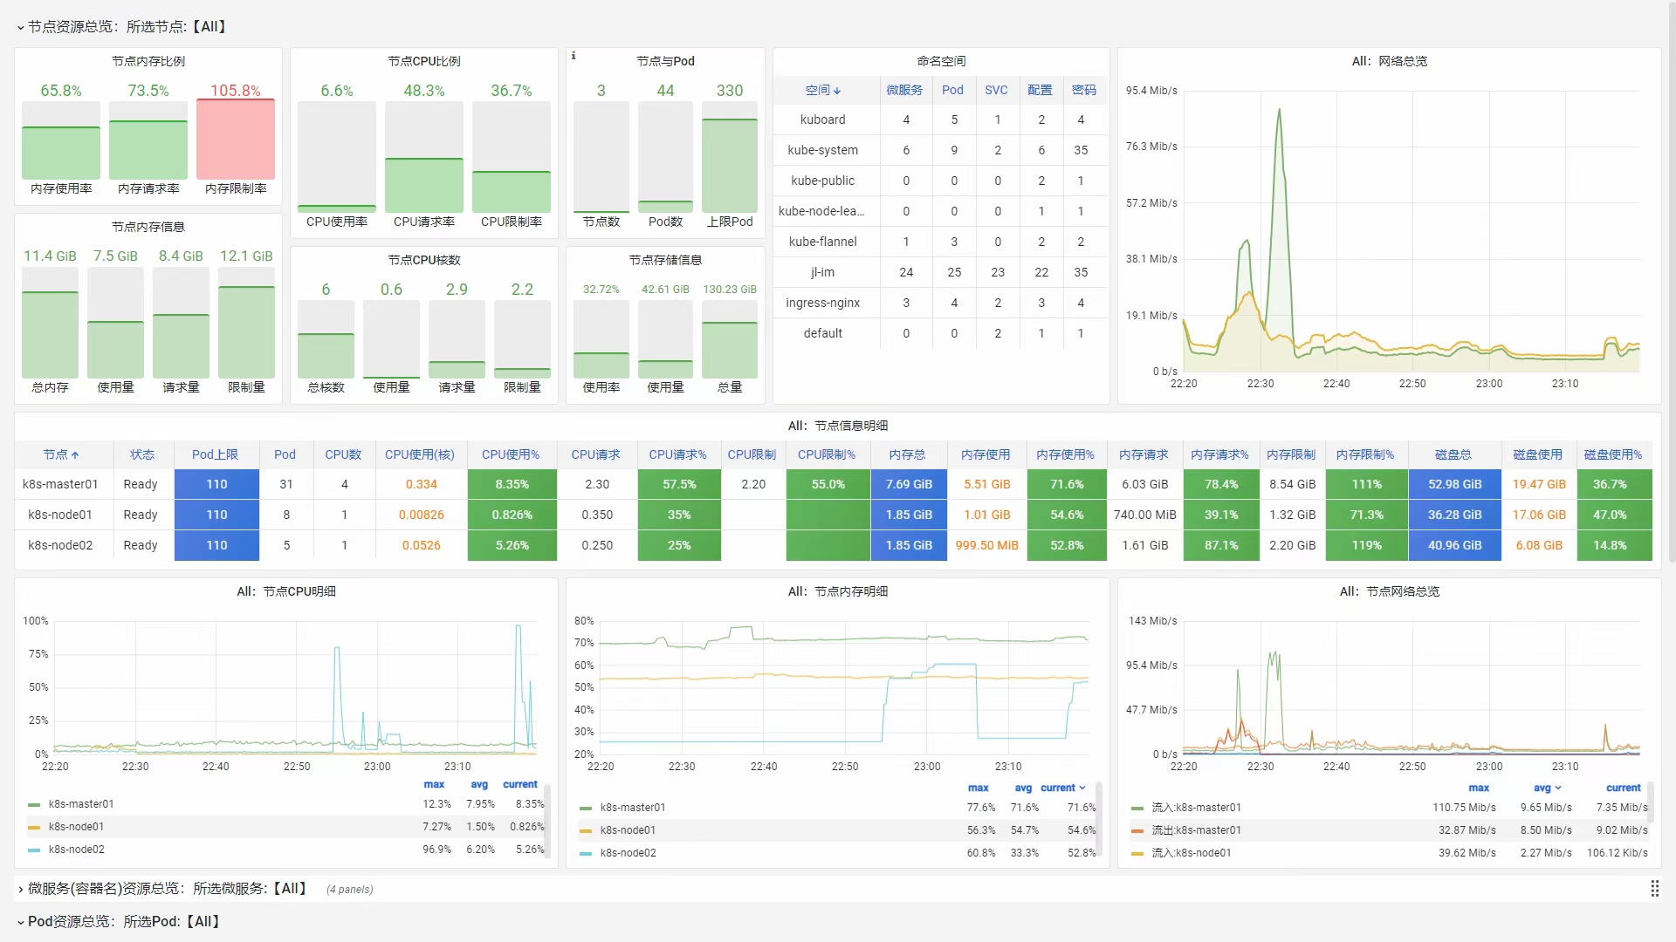Click the info icon on 节点与Pod panel
Screen dimensions: 1676x942
[574, 56]
